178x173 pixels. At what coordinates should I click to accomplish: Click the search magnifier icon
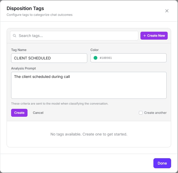coord(15,36)
